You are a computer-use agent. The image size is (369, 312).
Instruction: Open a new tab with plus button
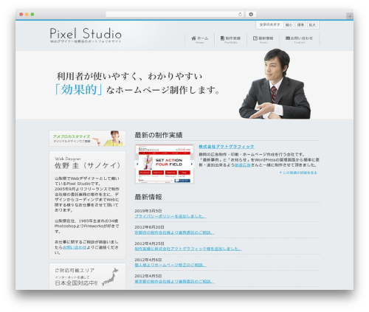[x=350, y=16]
